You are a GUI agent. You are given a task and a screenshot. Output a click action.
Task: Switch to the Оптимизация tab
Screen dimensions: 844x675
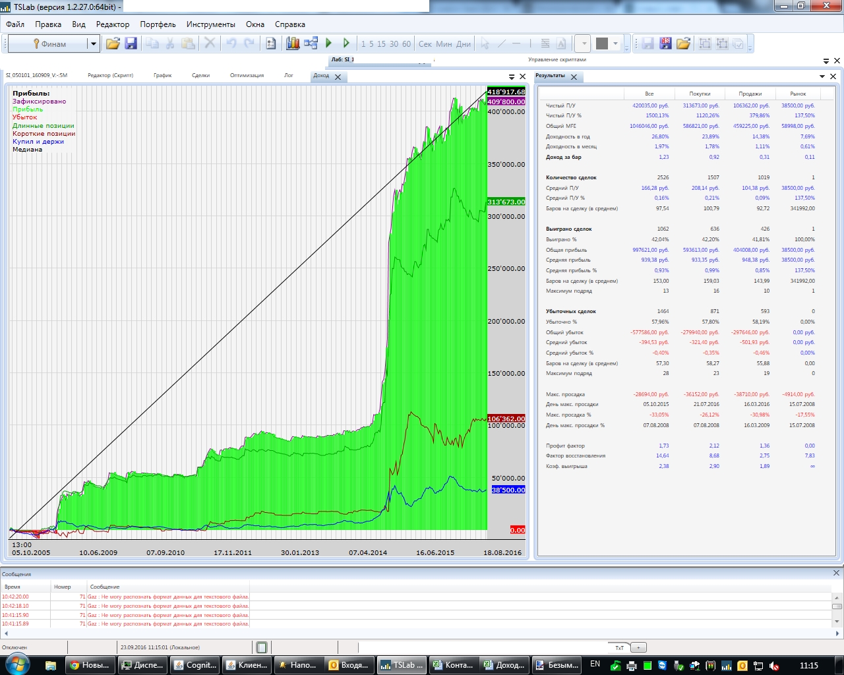click(247, 76)
